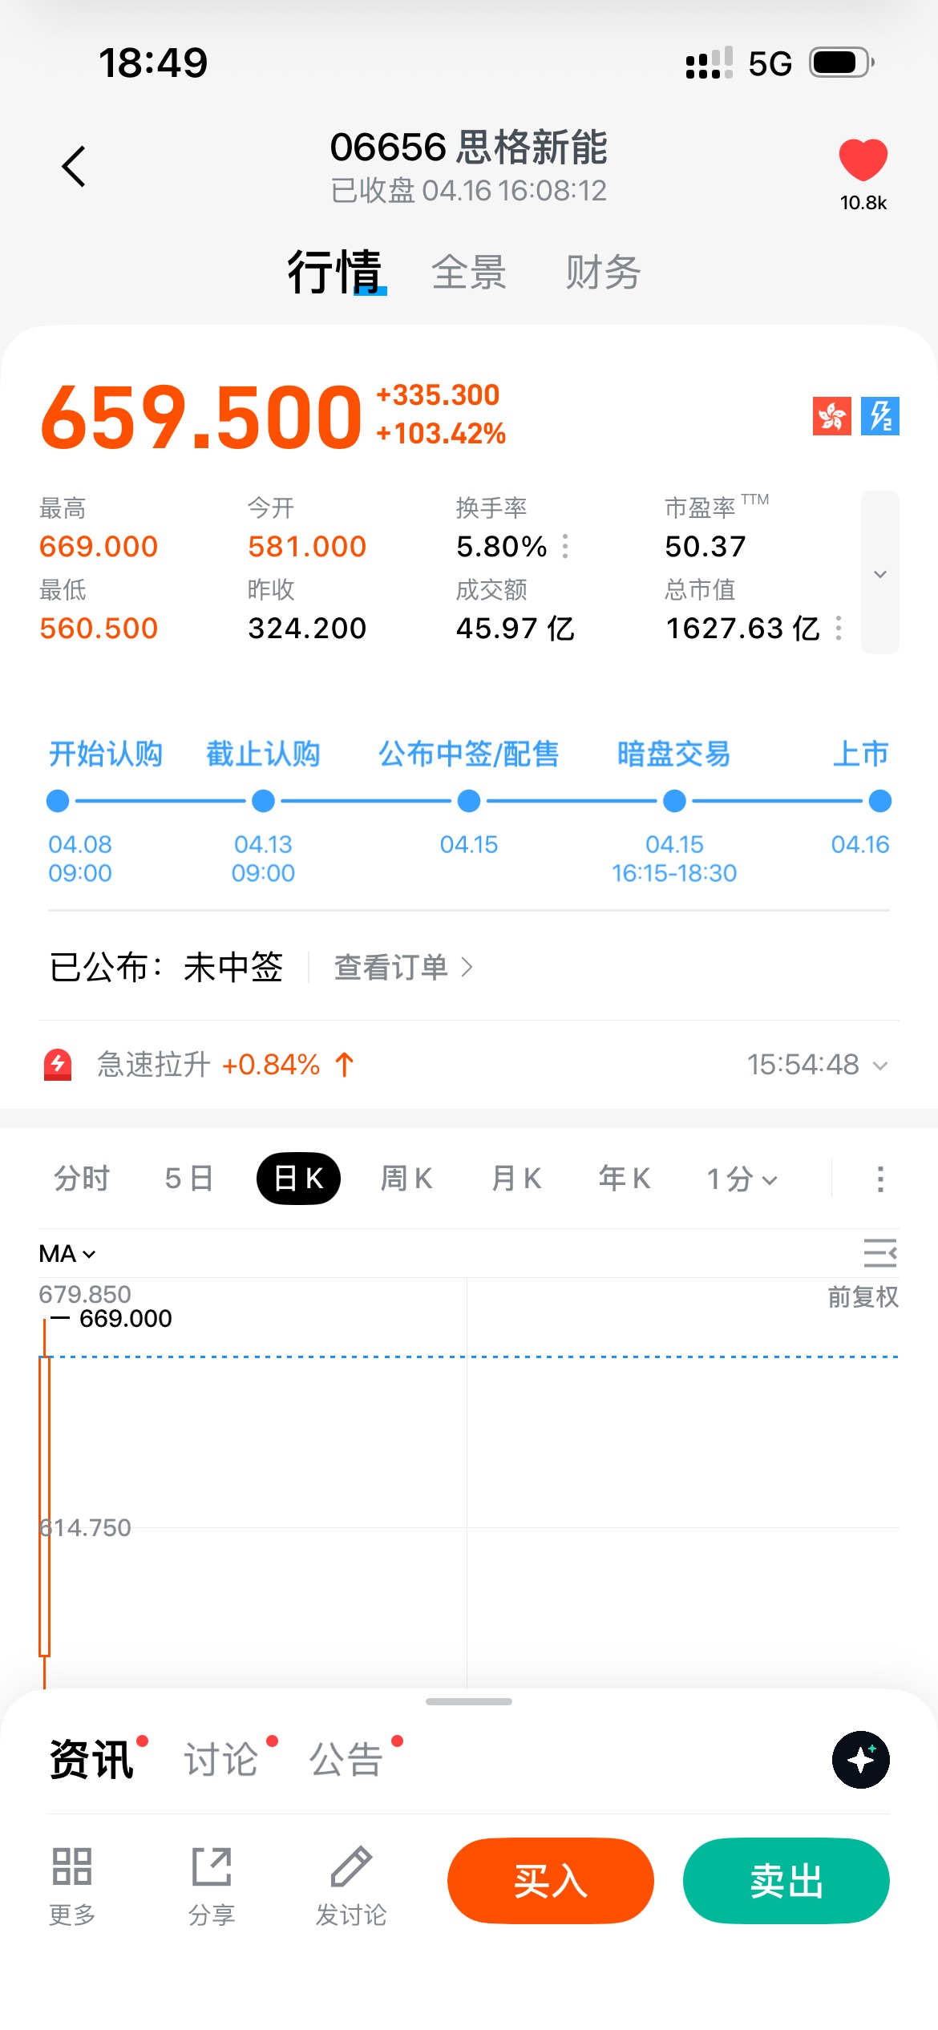Image resolution: width=938 pixels, height=2030 pixels.
Task: Open the chart settings list icon
Action: tap(879, 1252)
